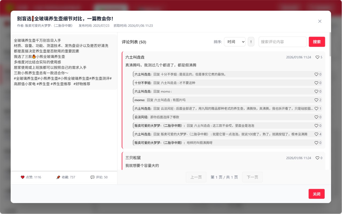The height and width of the screenshot is (214, 342).
Task: Toggle the ascending sort arrow button
Action: pyautogui.click(x=251, y=42)
